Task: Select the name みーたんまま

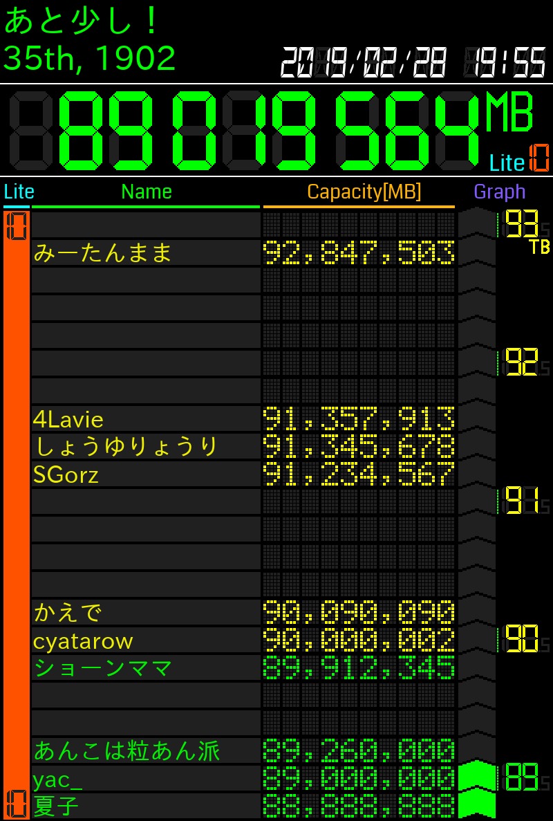Action: click(x=103, y=253)
